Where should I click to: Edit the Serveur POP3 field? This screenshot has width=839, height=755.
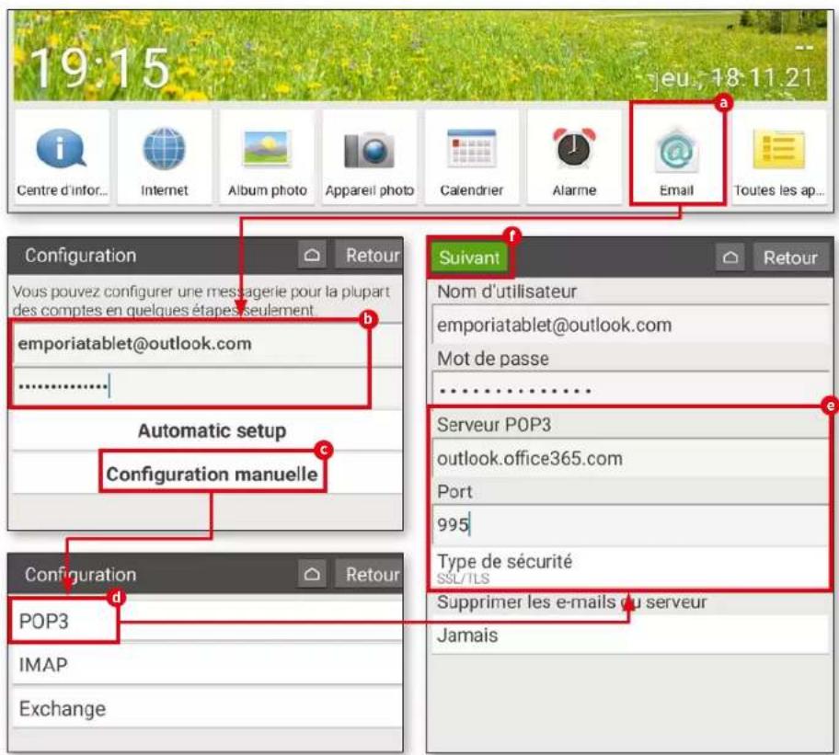(630, 458)
